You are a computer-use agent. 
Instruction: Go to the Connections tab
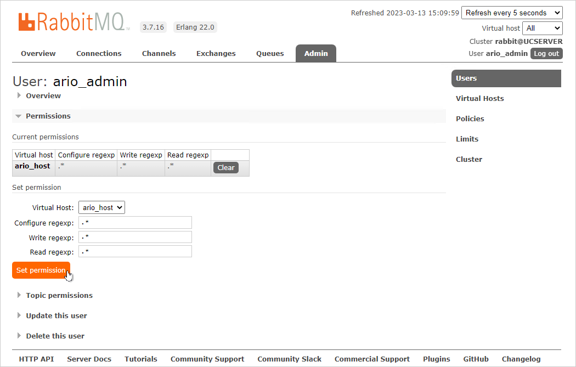coord(99,53)
